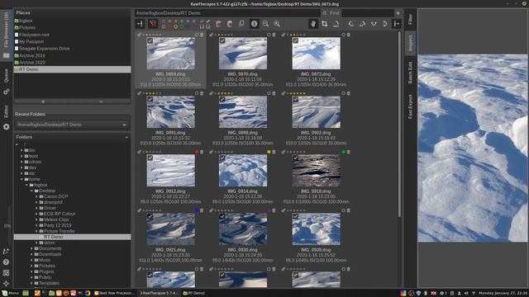Toggle the left panel visibility button
The image size is (529, 297).
click(140, 24)
